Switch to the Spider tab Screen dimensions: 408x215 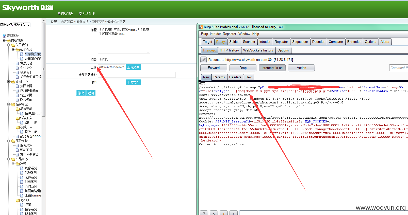tap(234, 42)
